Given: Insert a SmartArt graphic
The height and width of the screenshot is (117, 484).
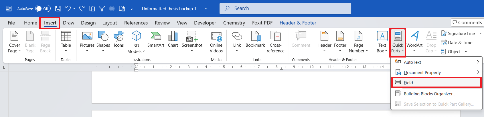Looking at the screenshot, I should click(156, 40).
